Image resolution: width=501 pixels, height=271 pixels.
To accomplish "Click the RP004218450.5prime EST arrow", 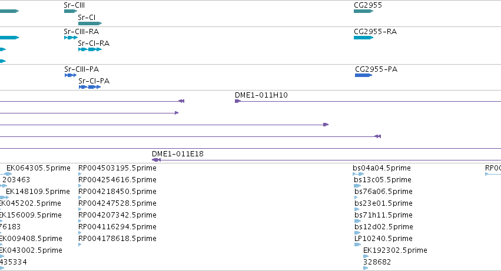I will 80,198.
